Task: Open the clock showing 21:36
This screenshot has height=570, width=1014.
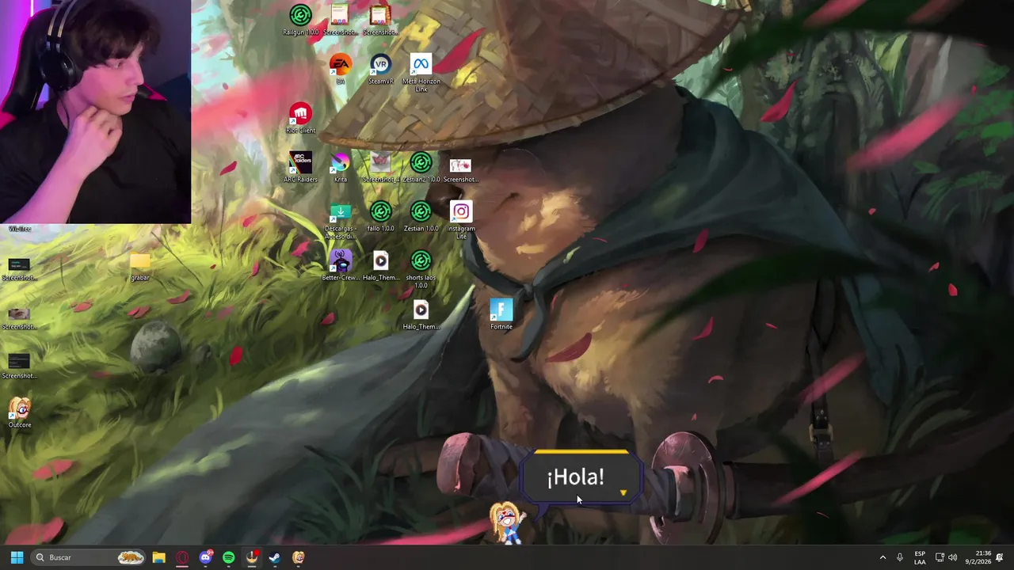Action: pos(978,557)
